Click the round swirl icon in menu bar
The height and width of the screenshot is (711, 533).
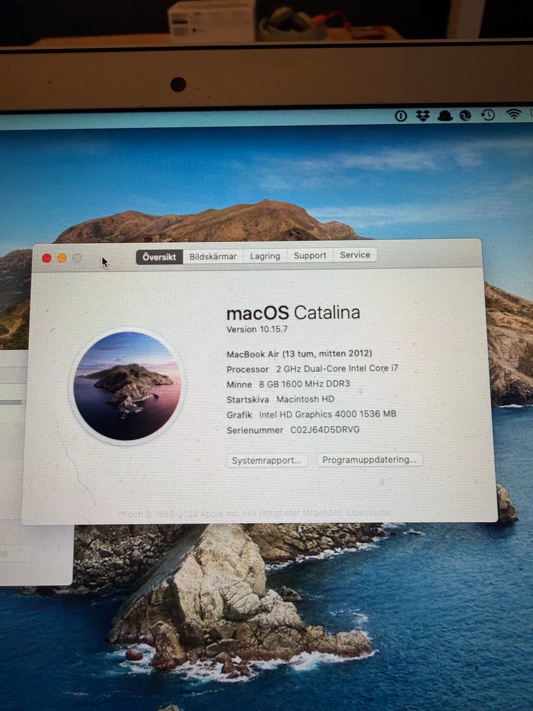pyautogui.click(x=466, y=116)
